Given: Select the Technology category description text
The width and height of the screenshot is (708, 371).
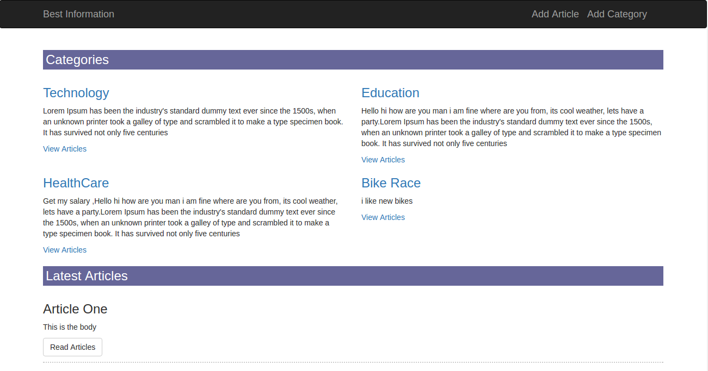Looking at the screenshot, I should [193, 121].
